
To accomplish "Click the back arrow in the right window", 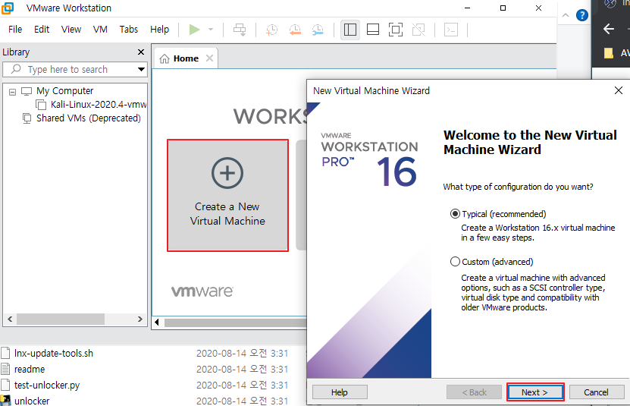I will (609, 29).
